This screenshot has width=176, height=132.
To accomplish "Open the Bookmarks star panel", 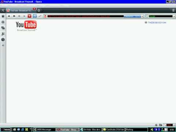I will click(3, 16).
